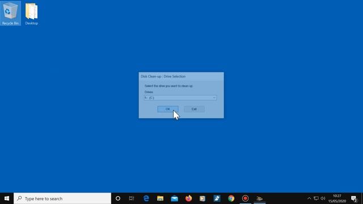This screenshot has width=363, height=204.
Task: Open the network tray icon
Action: 316,198
